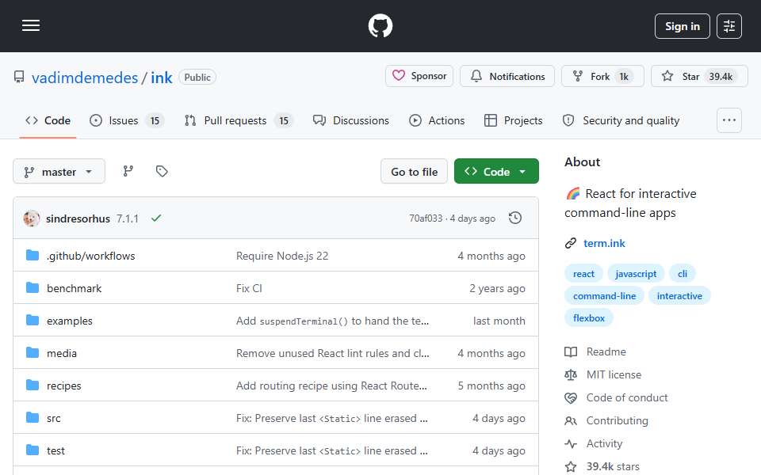This screenshot has height=475, width=761.
Task: Open the master branch selector dropdown
Action: pyautogui.click(x=59, y=172)
